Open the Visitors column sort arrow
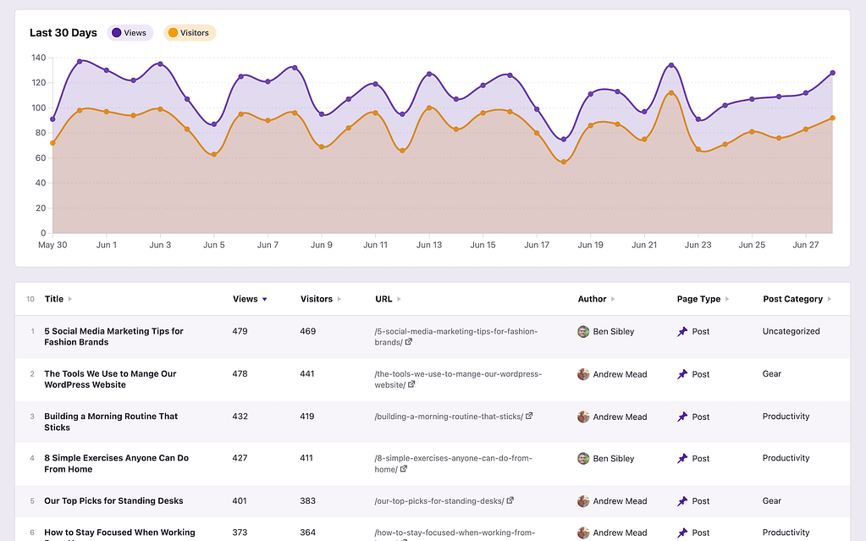Screen dimensions: 866x541 (338, 299)
